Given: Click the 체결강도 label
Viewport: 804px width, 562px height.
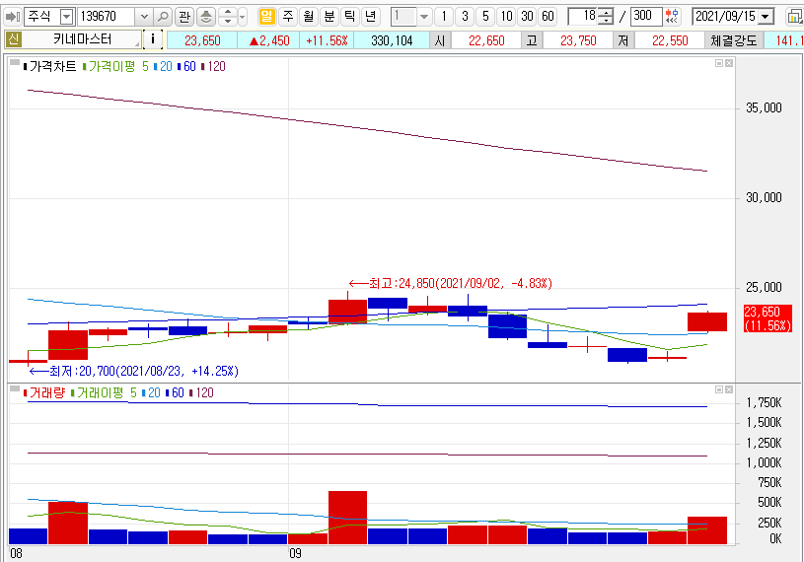Looking at the screenshot, I should click(734, 40).
